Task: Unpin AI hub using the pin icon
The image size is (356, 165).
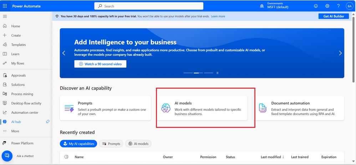Action: tap(47, 122)
